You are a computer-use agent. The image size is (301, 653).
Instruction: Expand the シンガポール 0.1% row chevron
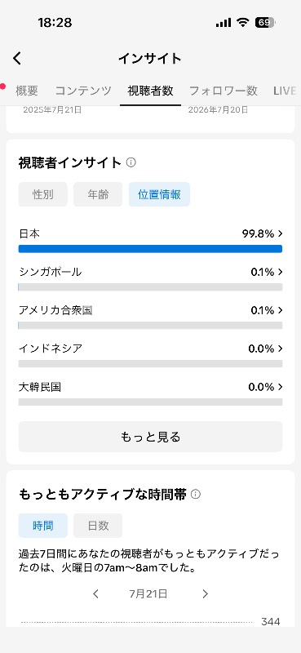pos(280,272)
